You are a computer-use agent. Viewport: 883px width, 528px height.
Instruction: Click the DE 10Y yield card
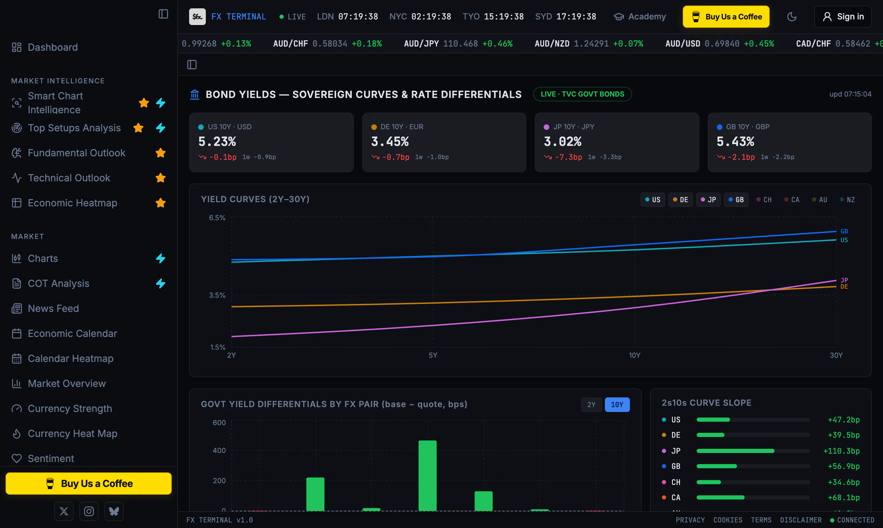444,142
